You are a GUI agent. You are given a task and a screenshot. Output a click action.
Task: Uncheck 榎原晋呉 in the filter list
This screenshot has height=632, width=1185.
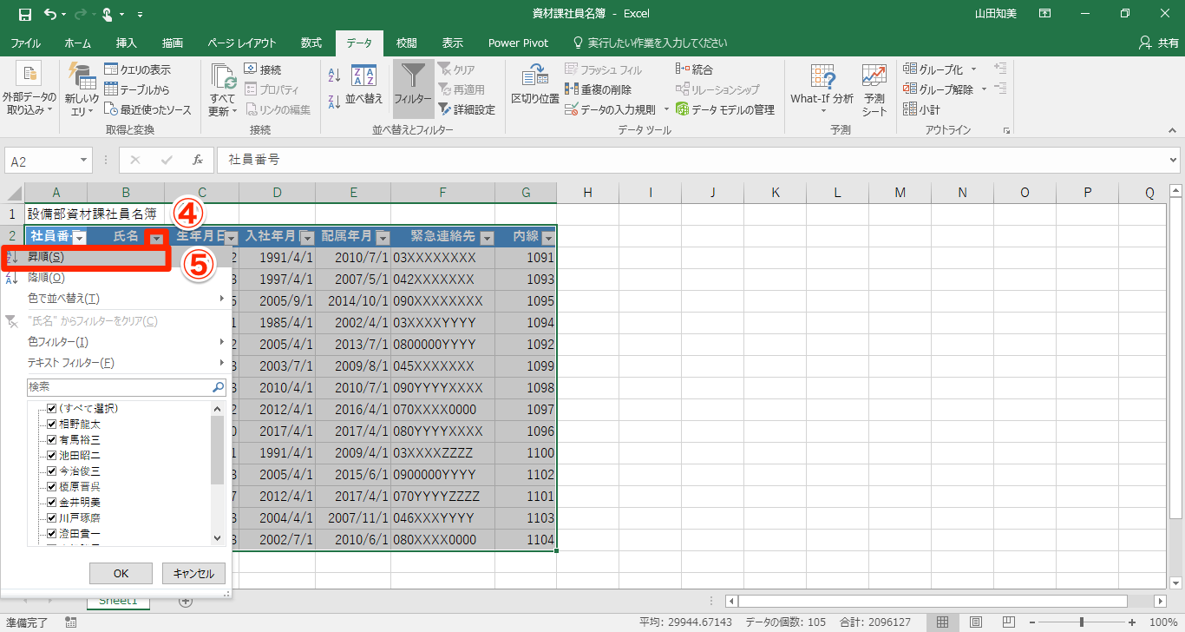pos(52,486)
